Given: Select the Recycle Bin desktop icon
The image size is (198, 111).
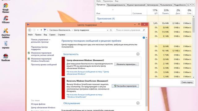Looking at the screenshot, I should click(6, 45).
